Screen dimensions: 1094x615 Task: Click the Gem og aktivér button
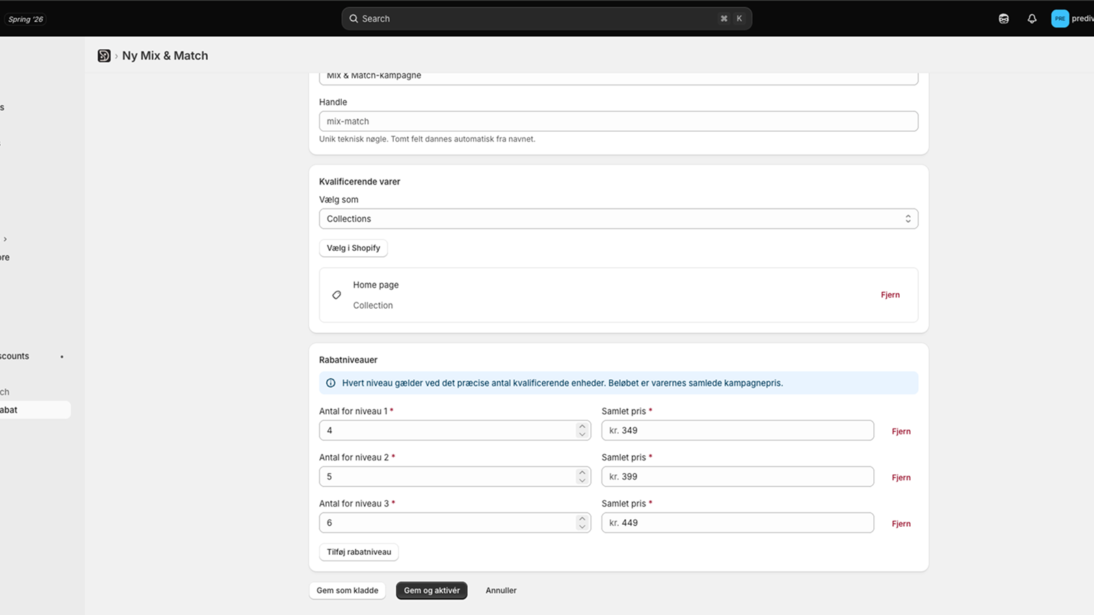(431, 590)
